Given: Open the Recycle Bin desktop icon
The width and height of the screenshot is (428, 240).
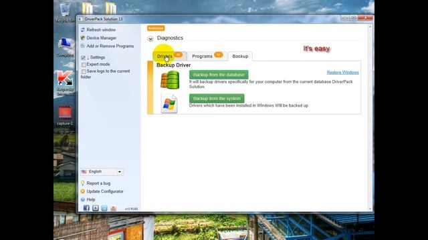Looking at the screenshot, I should tap(64, 12).
